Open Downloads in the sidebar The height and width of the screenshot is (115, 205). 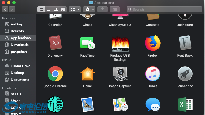coord(18,45)
